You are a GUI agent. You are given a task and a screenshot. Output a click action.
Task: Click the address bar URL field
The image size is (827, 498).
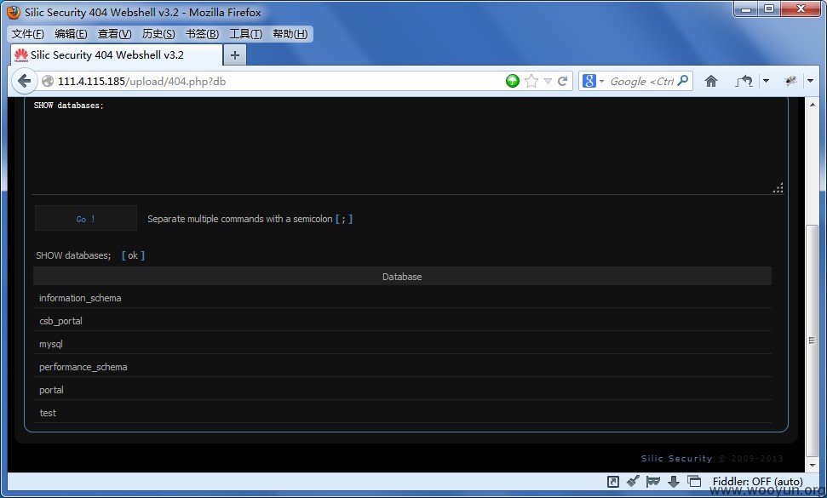(274, 81)
